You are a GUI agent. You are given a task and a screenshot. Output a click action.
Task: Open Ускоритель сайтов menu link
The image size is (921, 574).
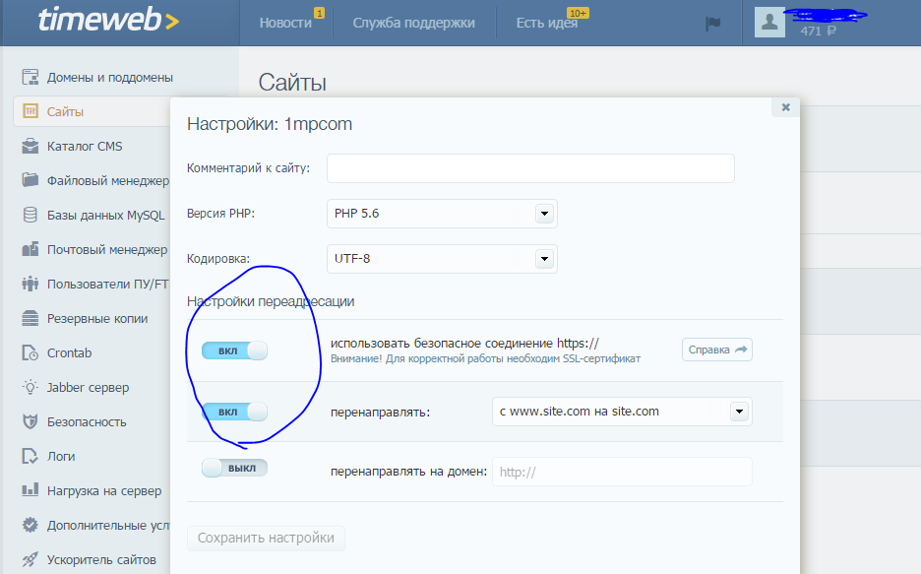(x=101, y=559)
